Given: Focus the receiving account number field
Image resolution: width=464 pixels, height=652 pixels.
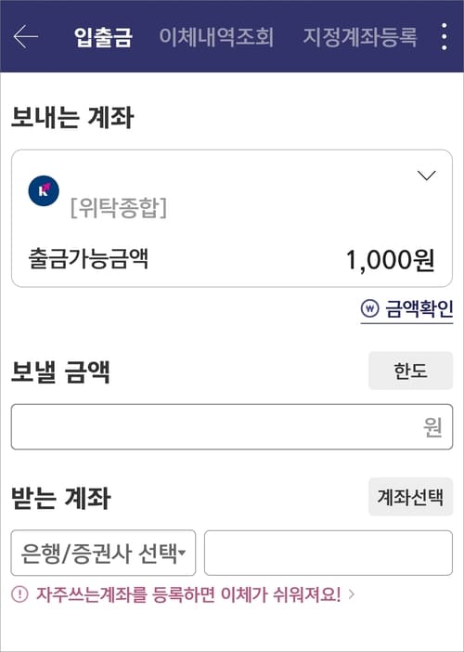Looking at the screenshot, I should point(329,553).
